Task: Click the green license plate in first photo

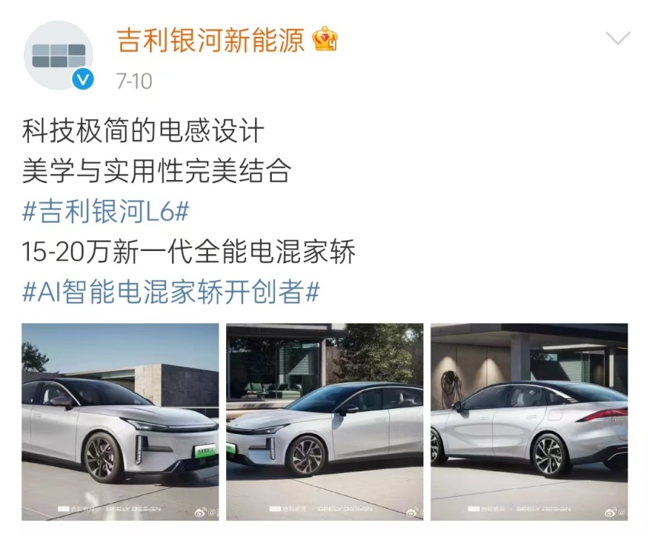Action: pyautogui.click(x=206, y=451)
